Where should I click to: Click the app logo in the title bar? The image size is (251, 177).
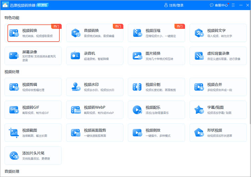click(x=5, y=5)
